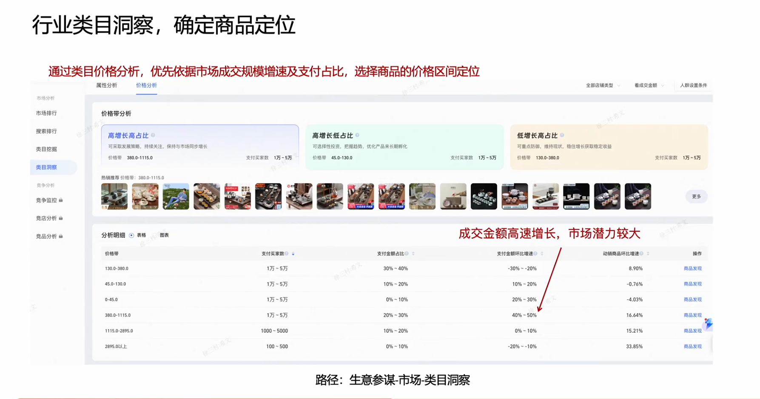Open 搜索排行 in the sidebar
This screenshot has width=760, height=399.
(46, 131)
